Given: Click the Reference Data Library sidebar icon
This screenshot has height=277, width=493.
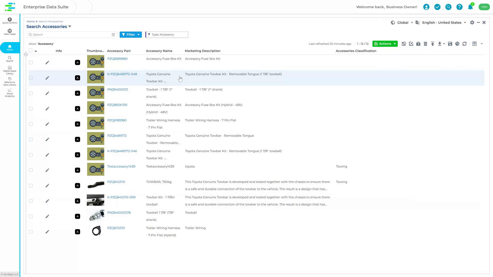Looking at the screenshot, I should point(10,81).
